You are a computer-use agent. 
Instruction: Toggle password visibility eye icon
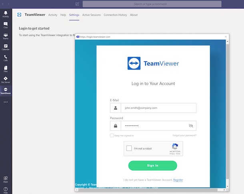tap(191, 126)
